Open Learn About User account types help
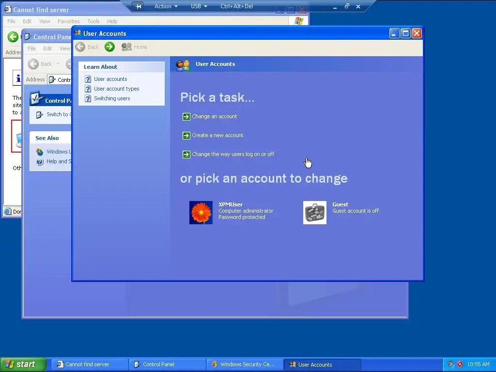Viewport: 496px width, 372px height. [x=116, y=89]
